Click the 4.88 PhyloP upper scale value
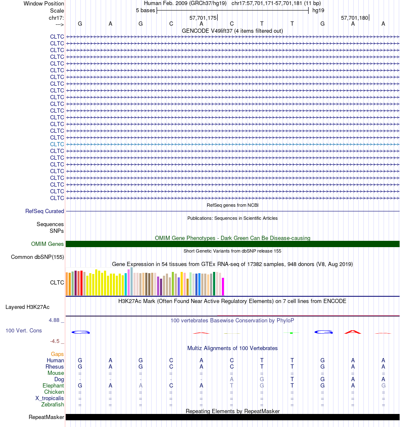Screen dimensions: 400x427 54,320
